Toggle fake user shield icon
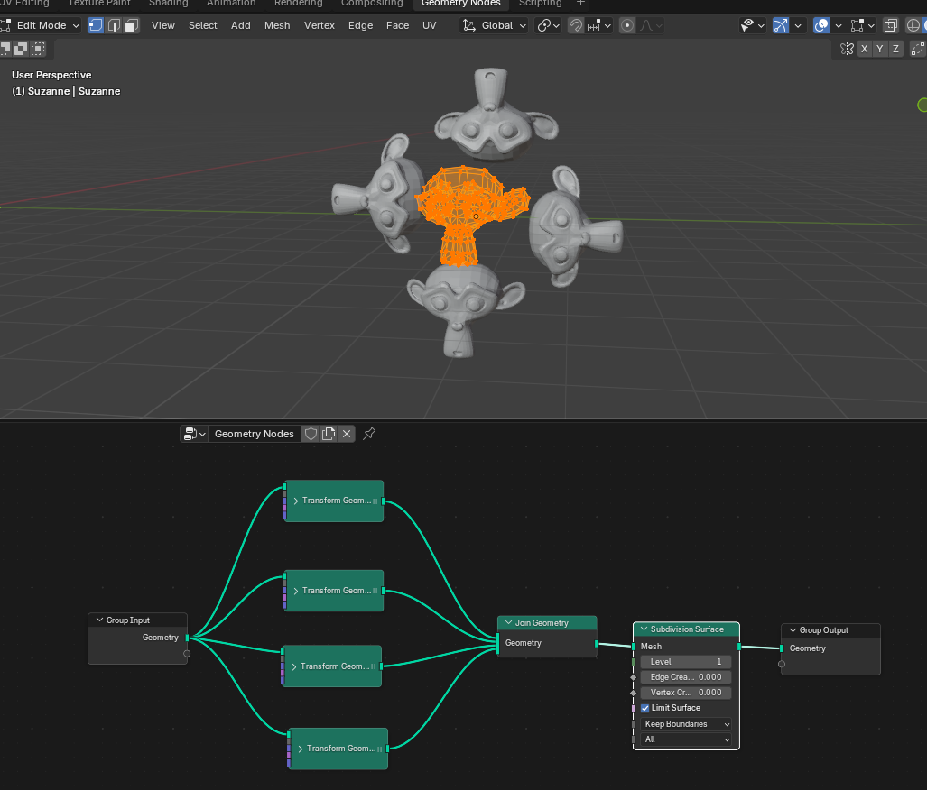 pos(311,435)
